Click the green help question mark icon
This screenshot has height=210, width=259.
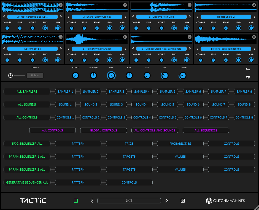coord(76,201)
